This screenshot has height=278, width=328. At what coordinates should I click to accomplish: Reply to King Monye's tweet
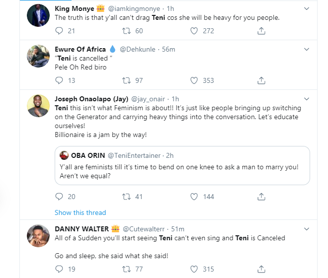point(59,31)
